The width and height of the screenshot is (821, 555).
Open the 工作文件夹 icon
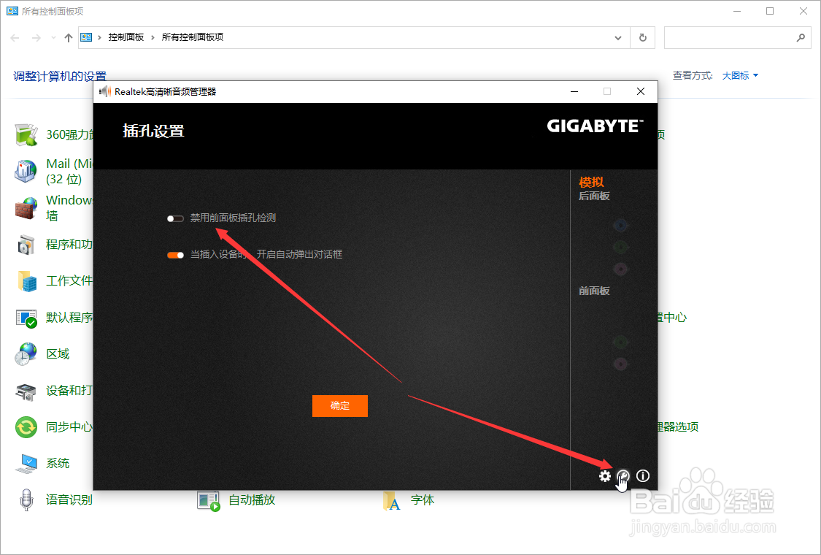[x=26, y=281]
